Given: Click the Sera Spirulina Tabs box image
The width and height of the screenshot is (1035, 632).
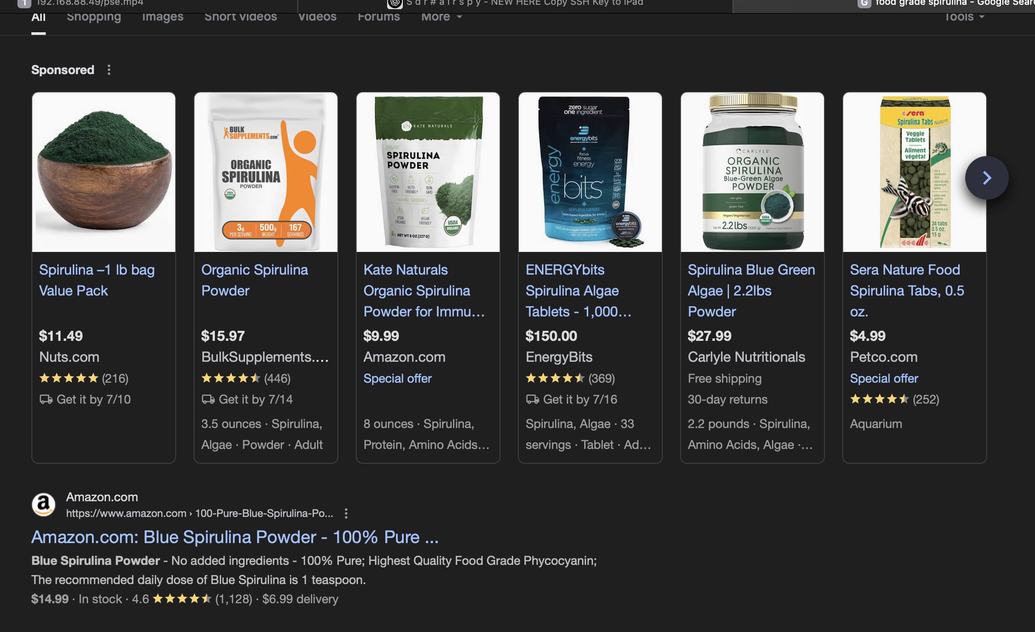Looking at the screenshot, I should coord(915,172).
